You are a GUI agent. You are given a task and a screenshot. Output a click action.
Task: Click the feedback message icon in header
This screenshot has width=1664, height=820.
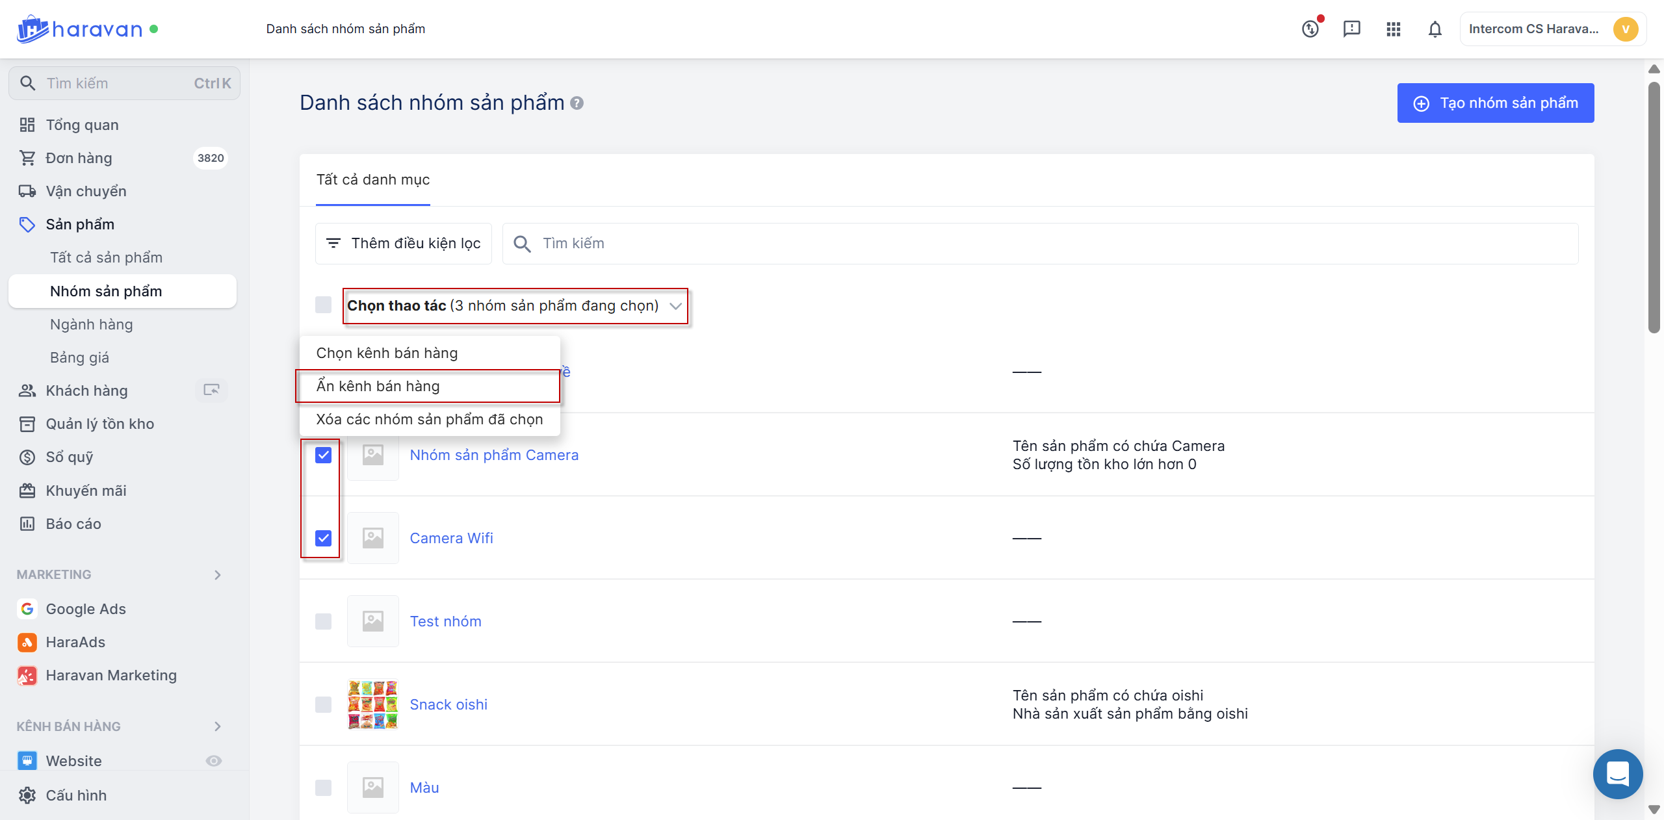pyautogui.click(x=1351, y=29)
